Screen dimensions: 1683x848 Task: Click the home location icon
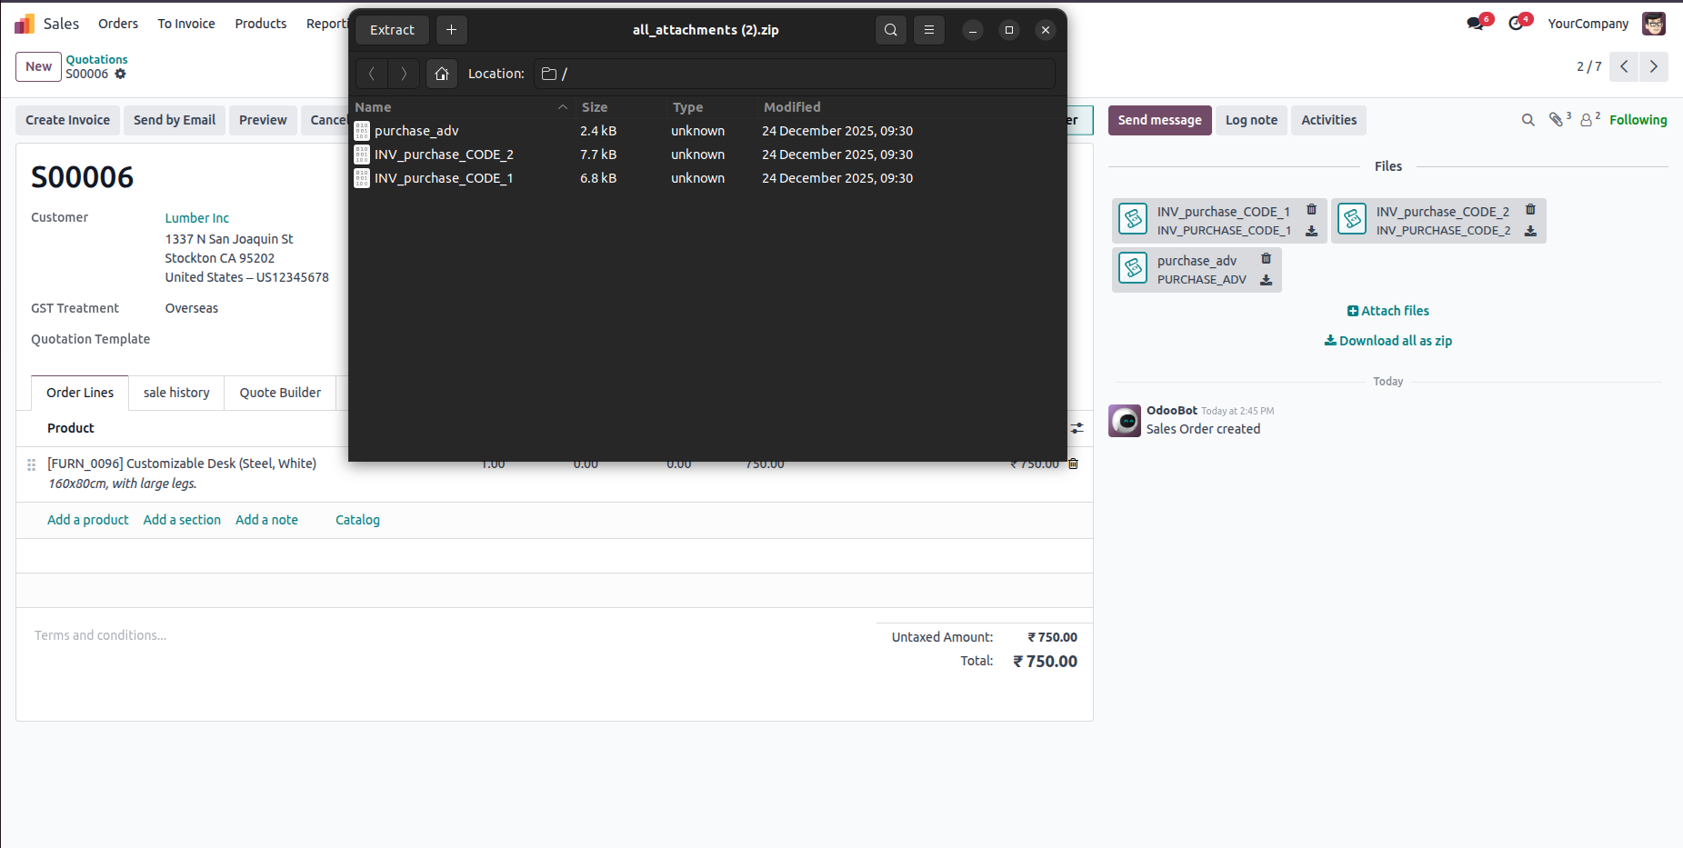point(441,74)
